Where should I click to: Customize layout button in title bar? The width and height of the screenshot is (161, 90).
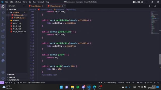[x=142, y=2]
